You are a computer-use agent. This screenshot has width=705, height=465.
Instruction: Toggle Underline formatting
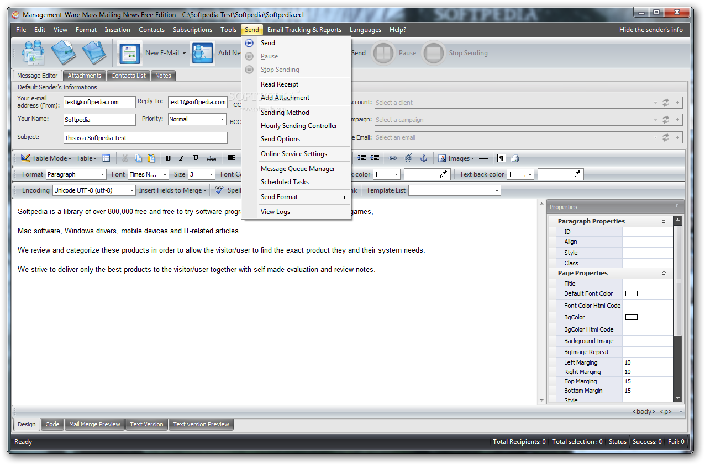click(196, 158)
